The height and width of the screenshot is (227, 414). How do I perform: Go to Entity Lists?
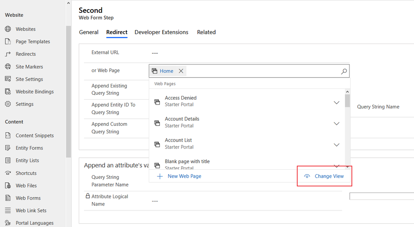tap(27, 160)
